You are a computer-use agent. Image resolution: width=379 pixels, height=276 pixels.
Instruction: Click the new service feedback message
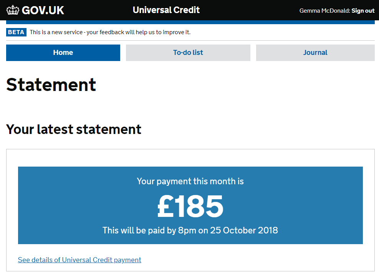pyautogui.click(x=110, y=32)
